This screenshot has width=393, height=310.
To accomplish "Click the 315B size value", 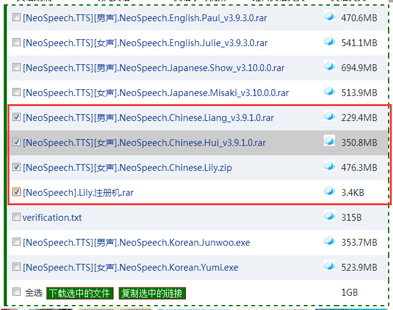I will click(351, 218).
